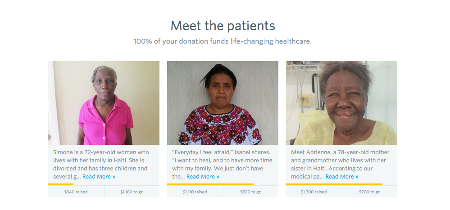The height and width of the screenshot is (210, 450).
Task: Select the $200 to go cell
Action: coord(370,192)
